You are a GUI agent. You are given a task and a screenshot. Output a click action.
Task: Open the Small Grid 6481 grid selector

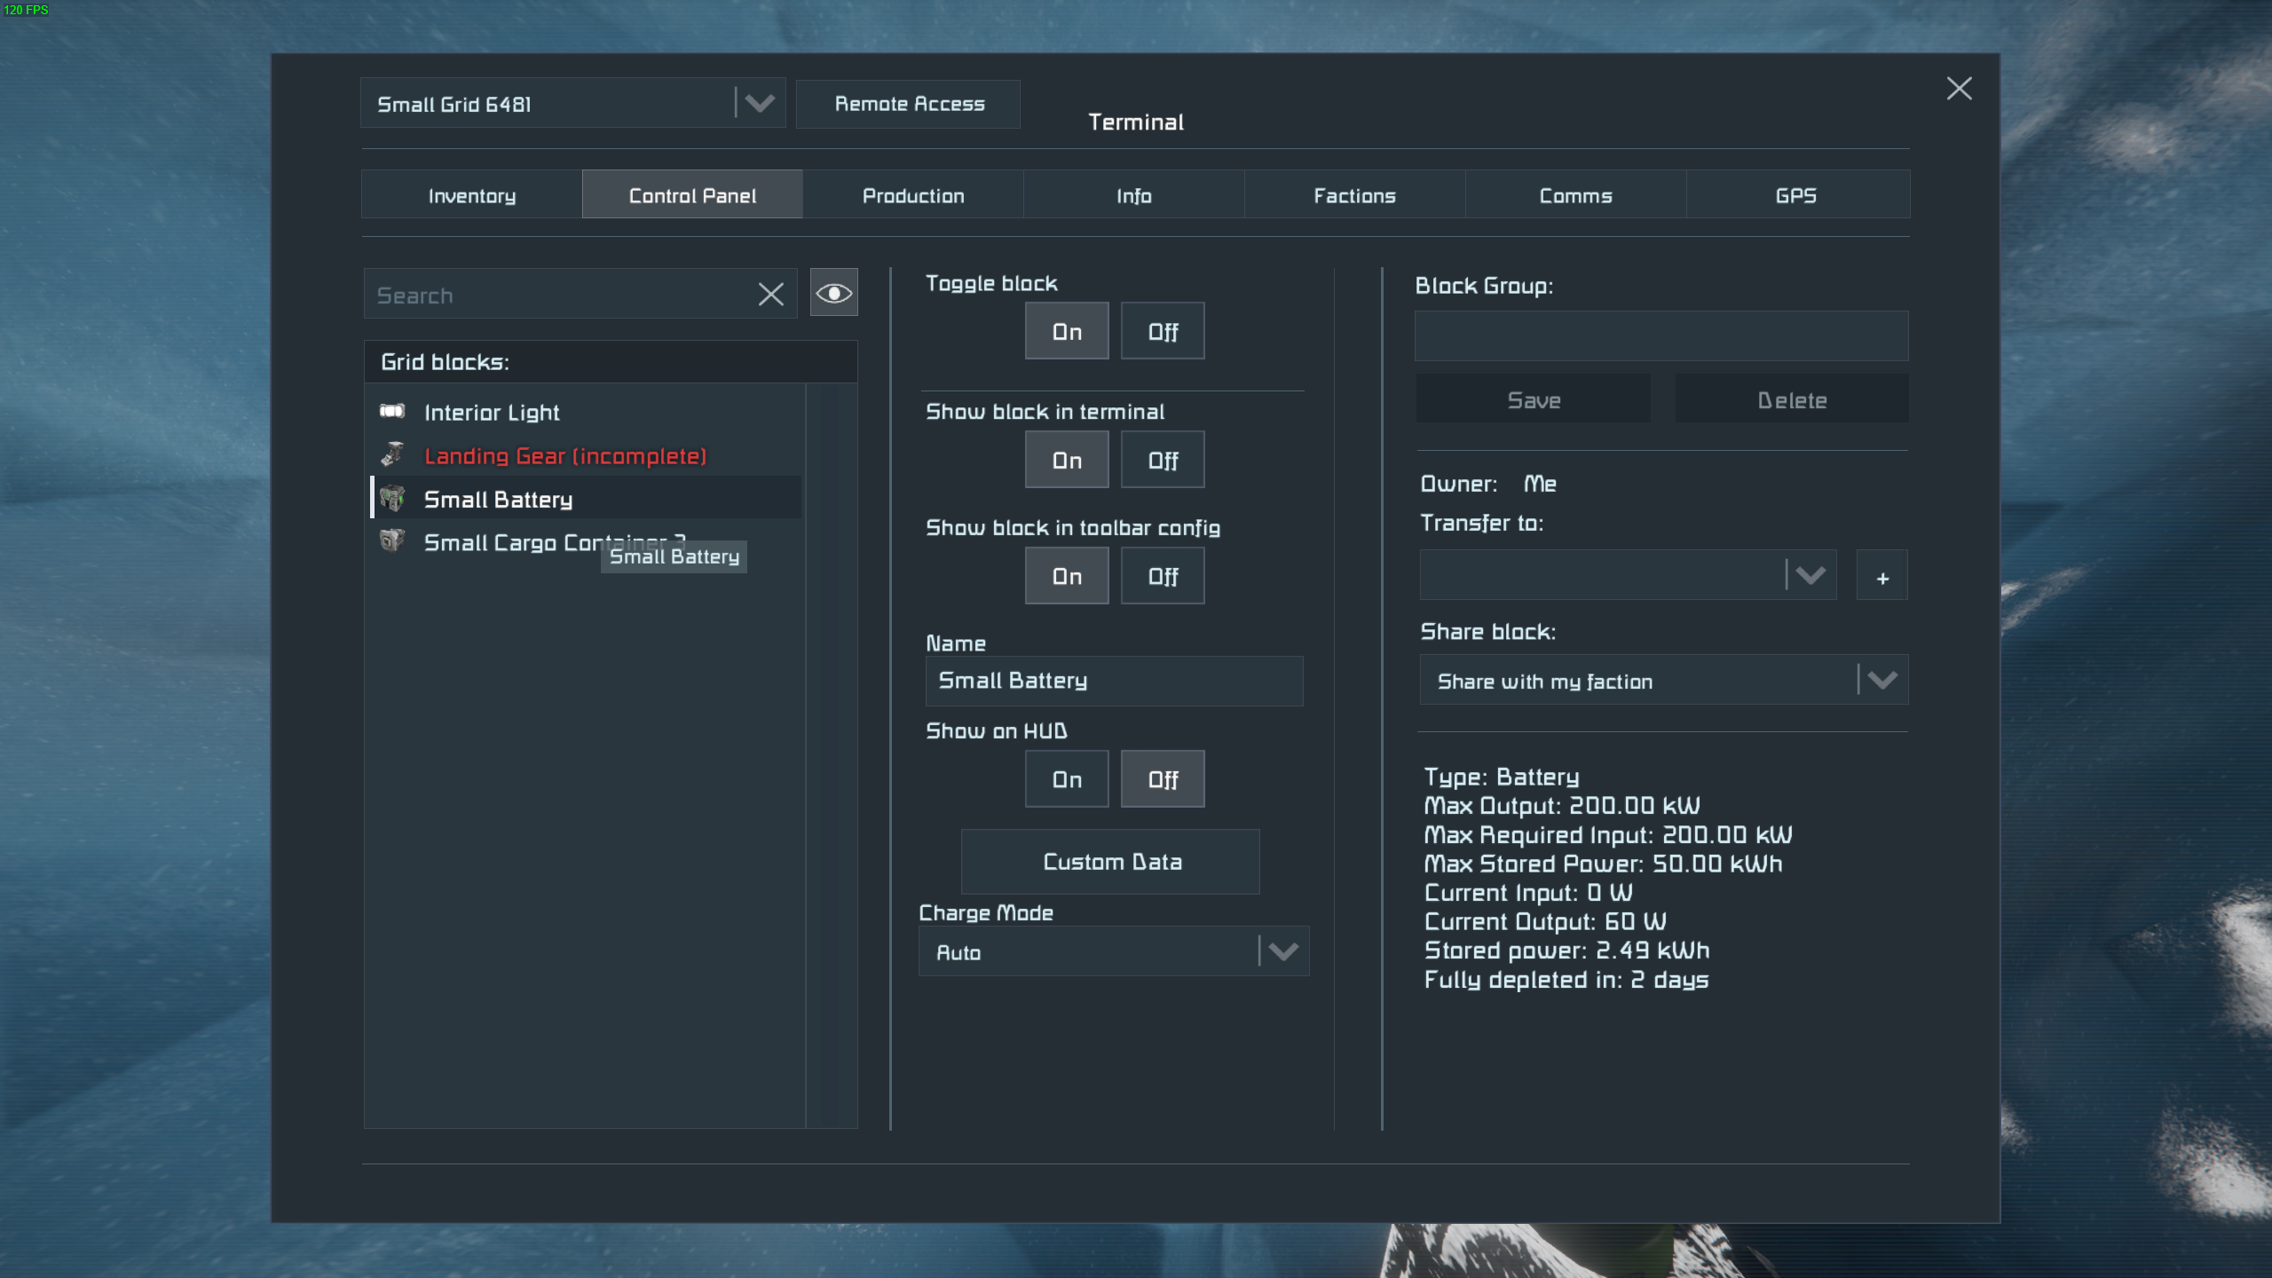(x=572, y=104)
